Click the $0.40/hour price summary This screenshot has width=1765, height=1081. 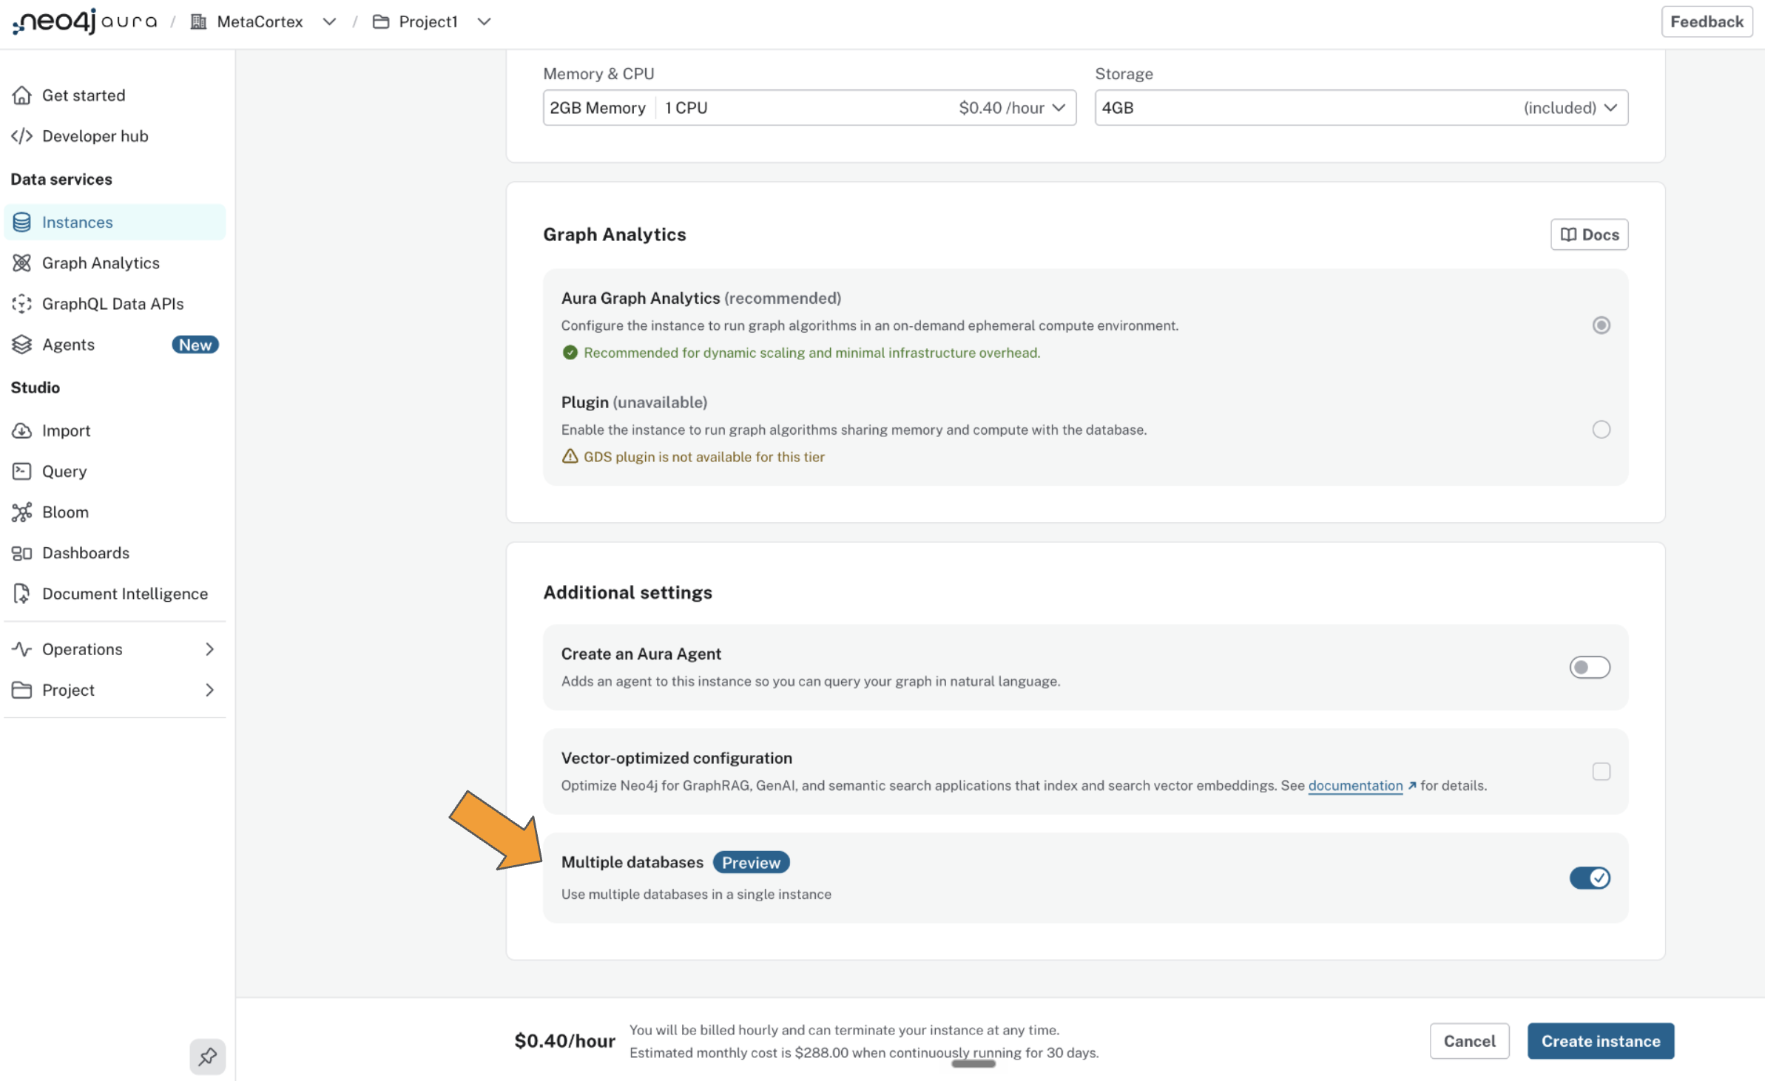(564, 1041)
